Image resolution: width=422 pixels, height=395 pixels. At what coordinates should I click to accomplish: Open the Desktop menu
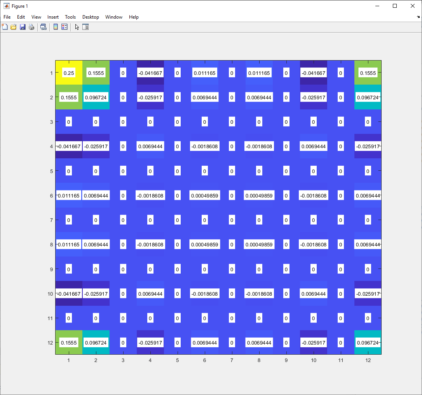point(91,17)
